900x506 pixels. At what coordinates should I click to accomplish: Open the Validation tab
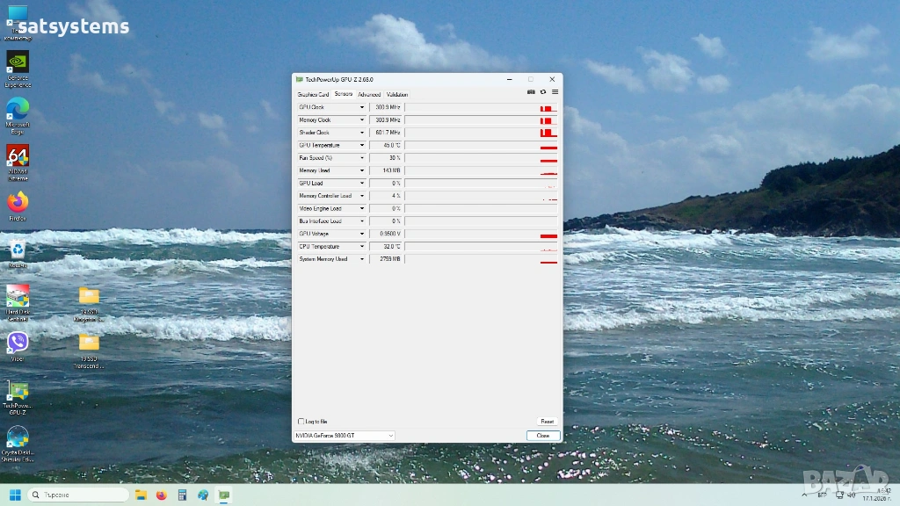tap(397, 94)
